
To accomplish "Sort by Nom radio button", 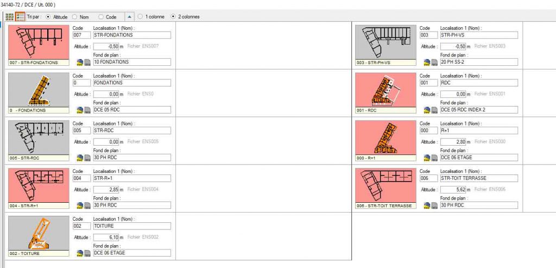I will click(x=74, y=17).
